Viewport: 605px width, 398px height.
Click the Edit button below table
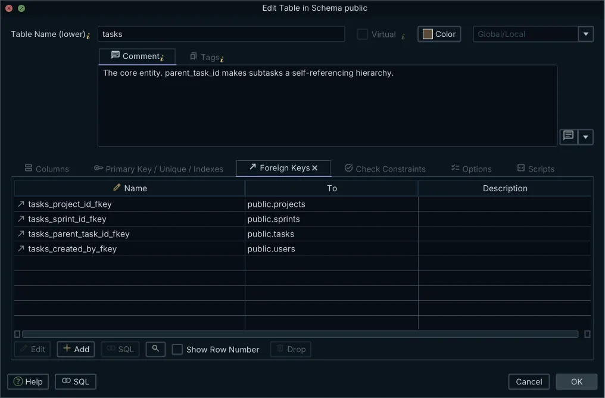click(x=33, y=349)
